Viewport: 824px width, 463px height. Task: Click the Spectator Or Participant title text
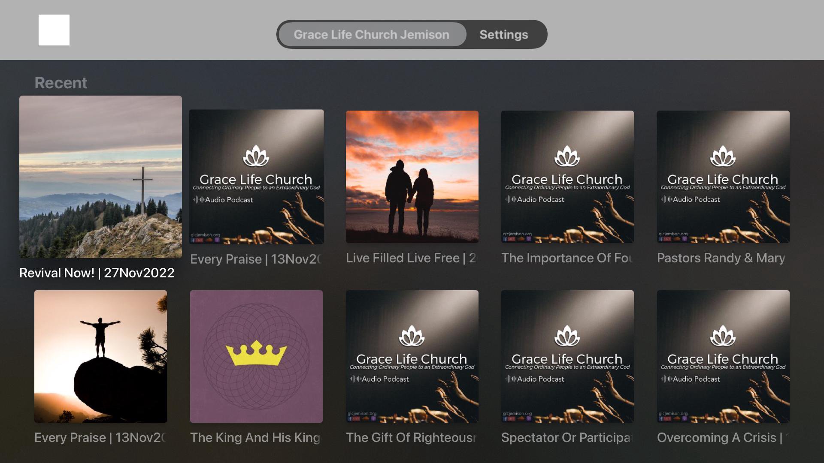[567, 437]
